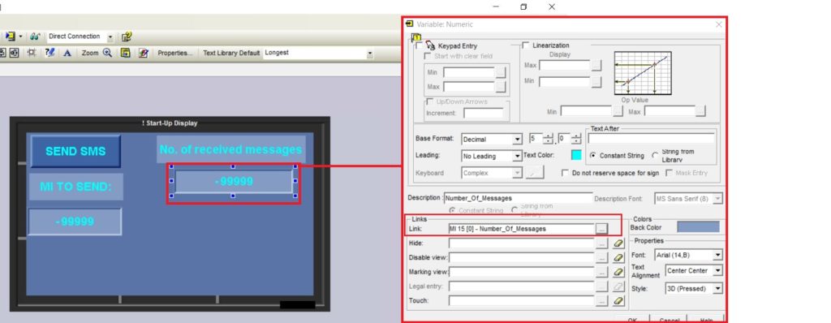
Task: Click the yellow tab icon in Variable dialog
Action: click(x=416, y=38)
